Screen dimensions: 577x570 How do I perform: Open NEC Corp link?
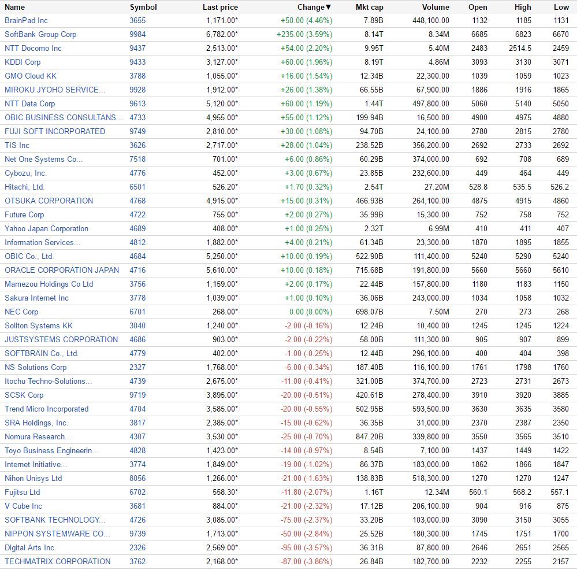(x=21, y=312)
